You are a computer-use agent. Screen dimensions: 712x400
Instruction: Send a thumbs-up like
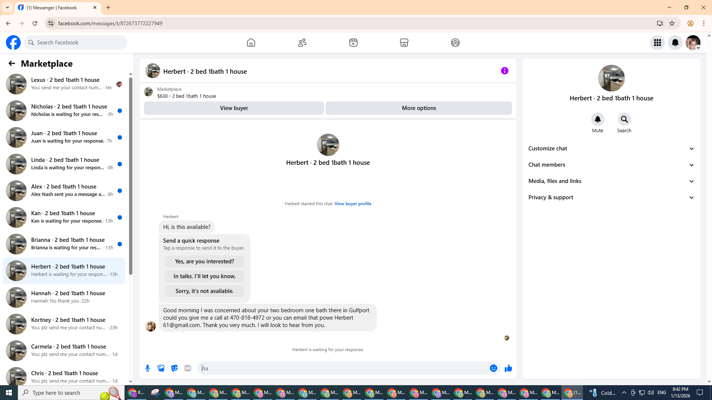508,368
